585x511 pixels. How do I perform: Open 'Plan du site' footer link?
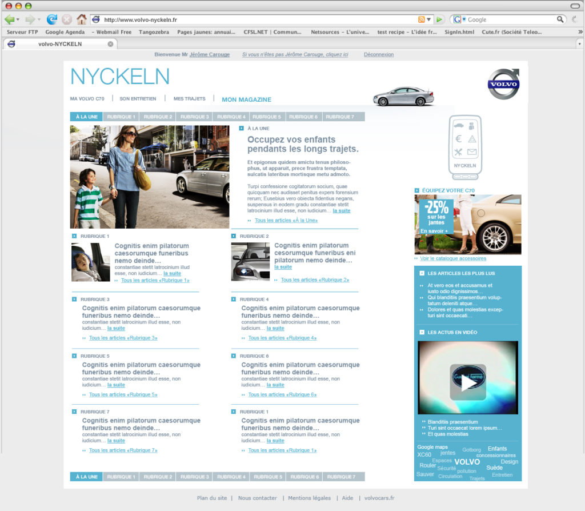click(212, 498)
